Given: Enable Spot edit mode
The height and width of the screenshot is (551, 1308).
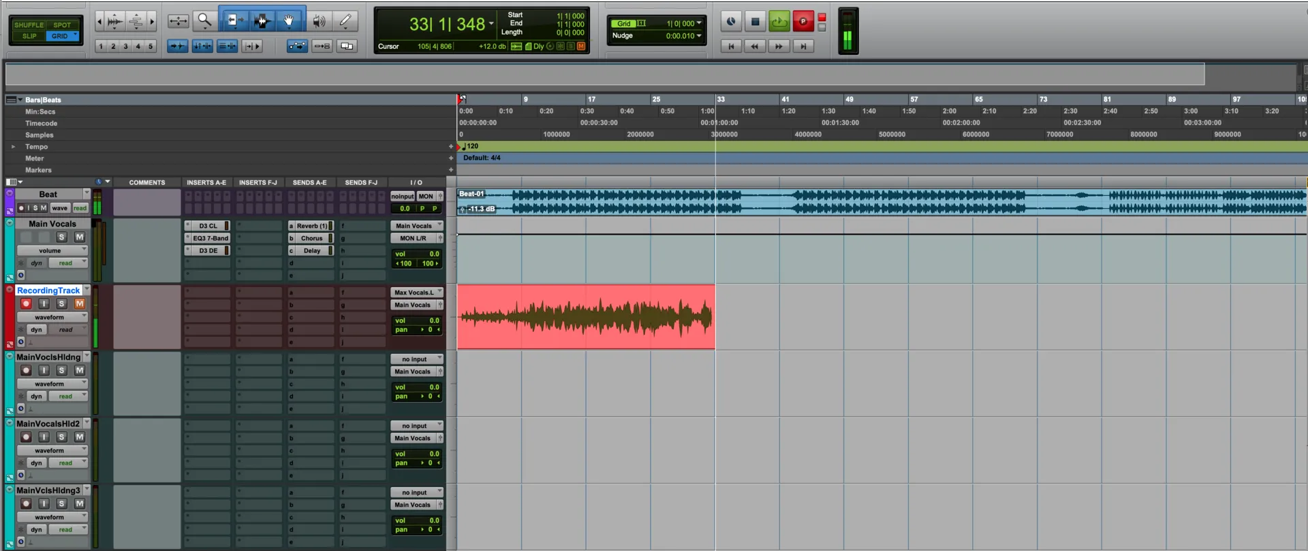Looking at the screenshot, I should 62,24.
